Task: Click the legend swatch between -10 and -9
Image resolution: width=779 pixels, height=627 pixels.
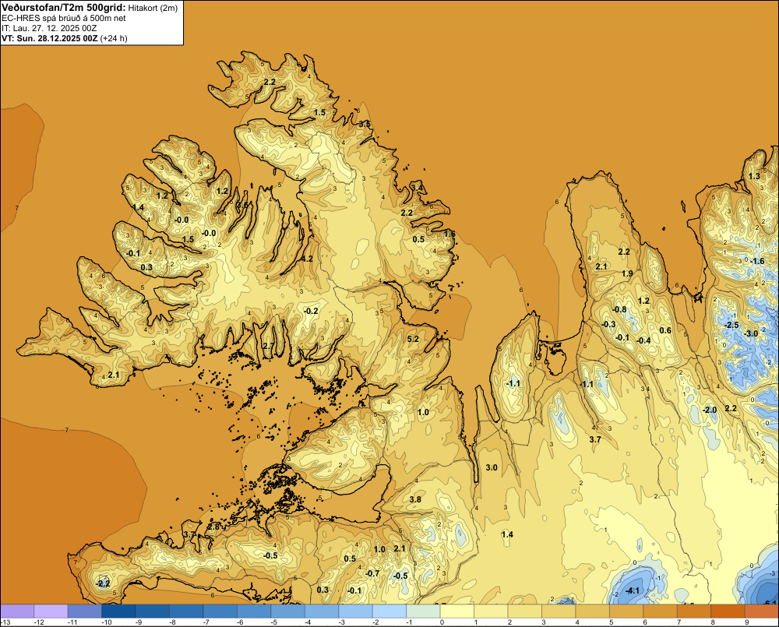Action: pos(118,611)
